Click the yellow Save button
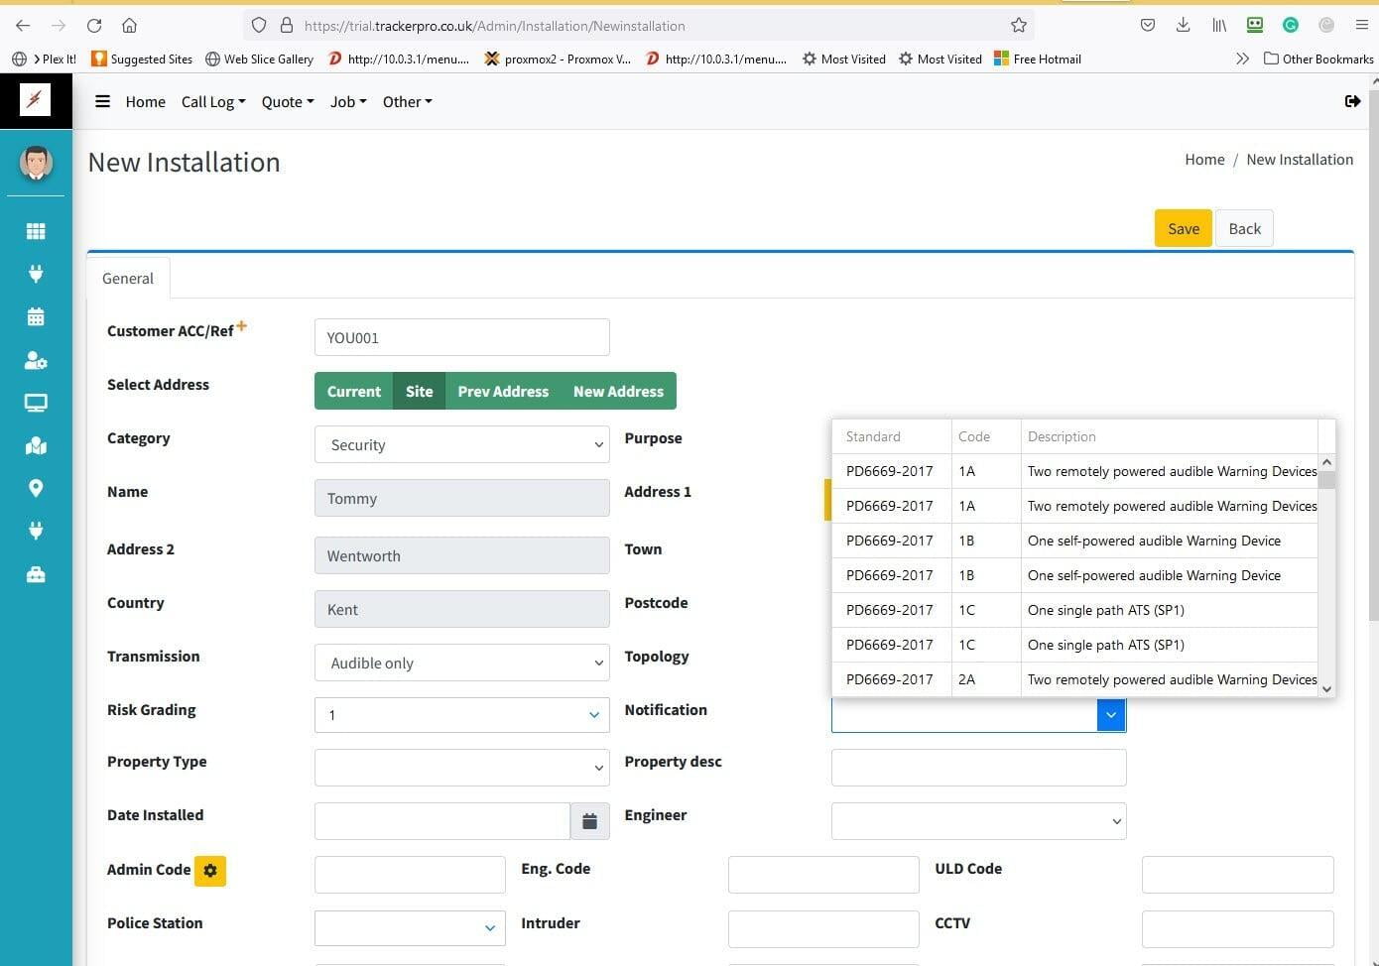Image resolution: width=1379 pixels, height=966 pixels. point(1183,229)
